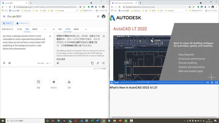Open new tab in Autodesk window
Screen dimensions: 219x123
pyautogui.click(x=140, y=3)
